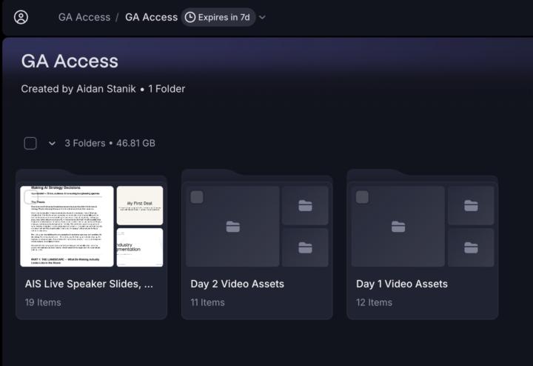
Task: Click the top small folder icon in Day 1 Video Assets
Action: coord(471,205)
